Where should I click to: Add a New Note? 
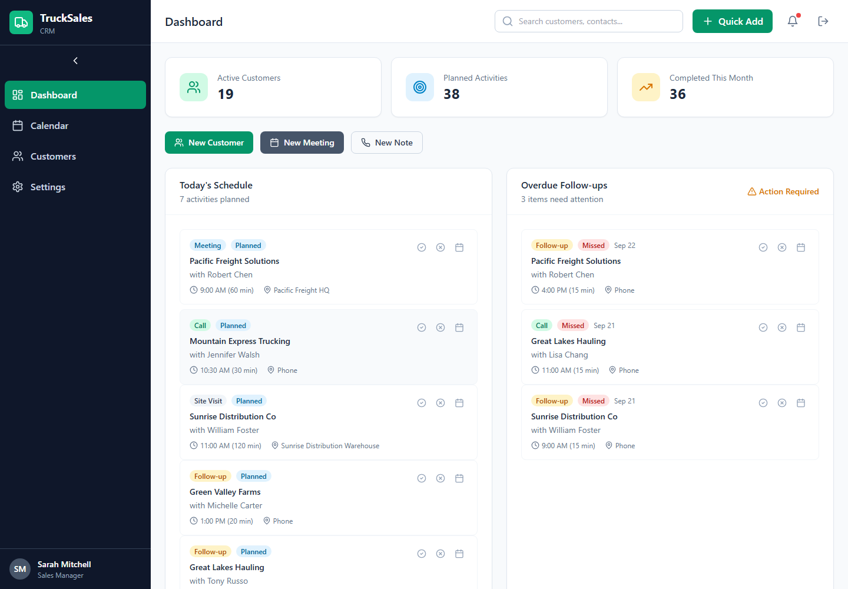[387, 143]
